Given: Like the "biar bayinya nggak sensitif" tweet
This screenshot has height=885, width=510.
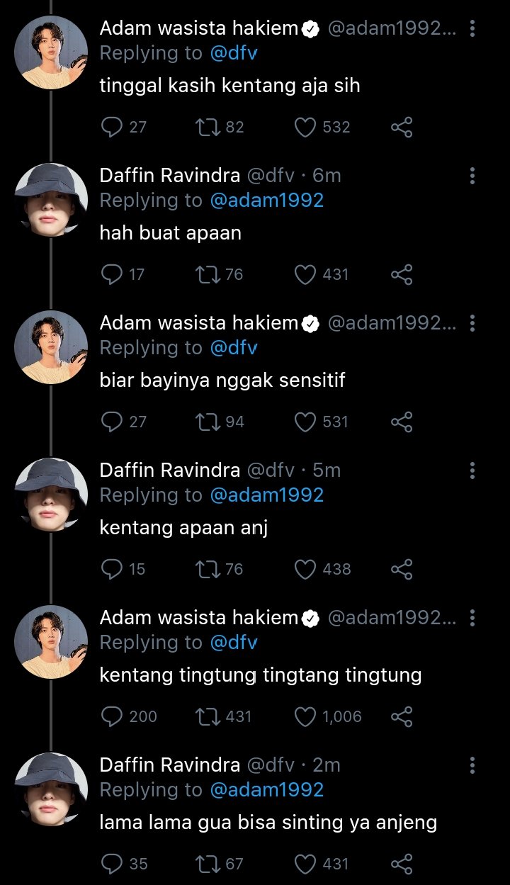Looking at the screenshot, I should pyautogui.click(x=305, y=422).
